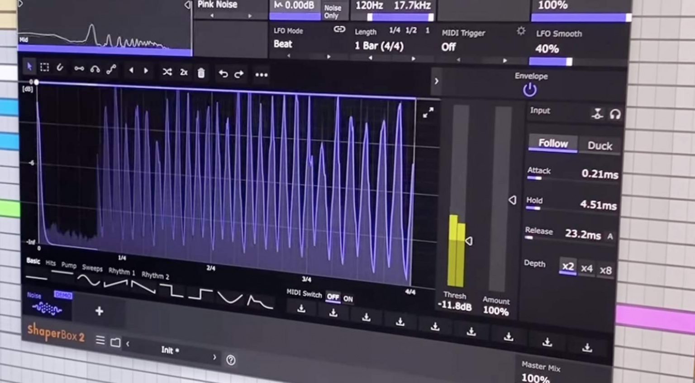Switch to the Duck mode tab

tap(600, 145)
